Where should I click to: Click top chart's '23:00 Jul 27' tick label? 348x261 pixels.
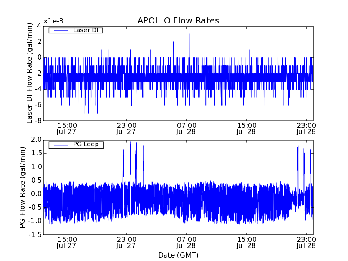(x=126, y=128)
